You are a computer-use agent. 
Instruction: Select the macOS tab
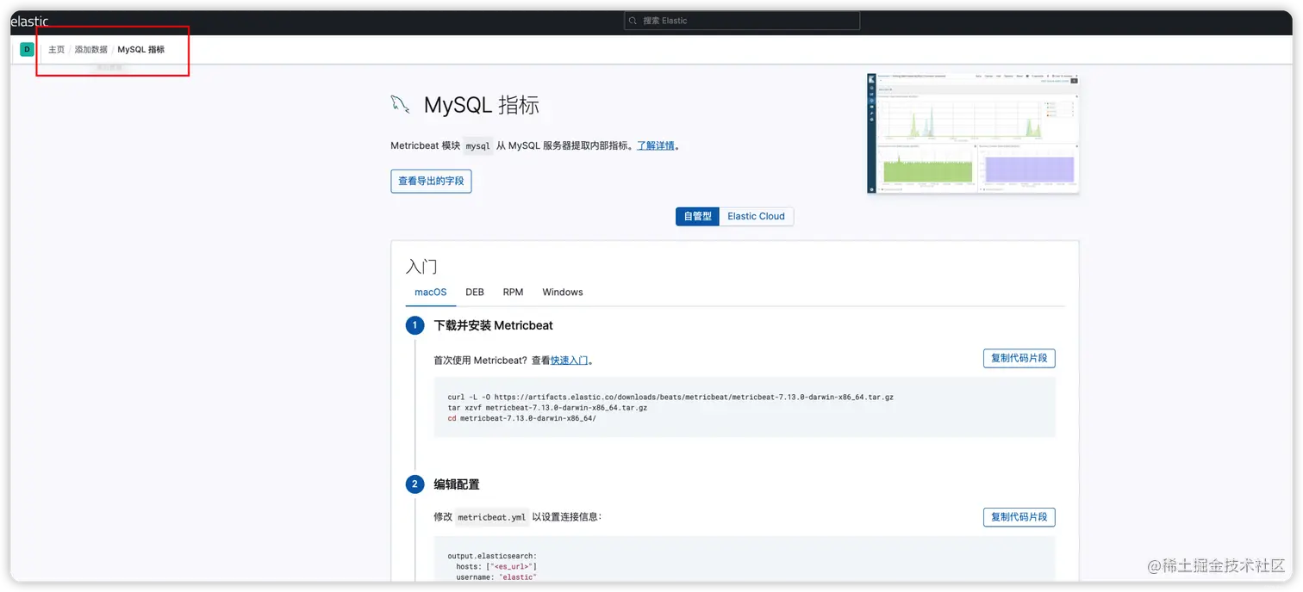[x=431, y=293]
